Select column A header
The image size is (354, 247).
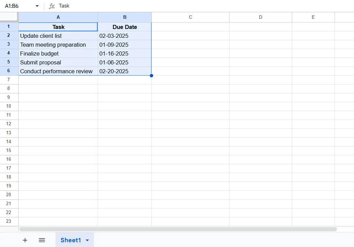coord(58,17)
